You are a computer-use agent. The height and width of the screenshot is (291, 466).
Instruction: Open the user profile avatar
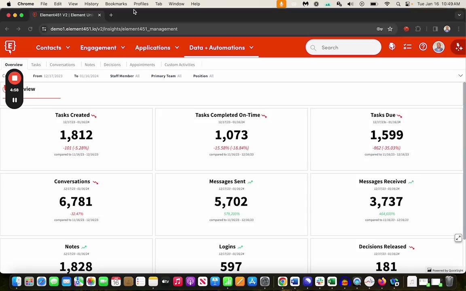tap(438, 47)
